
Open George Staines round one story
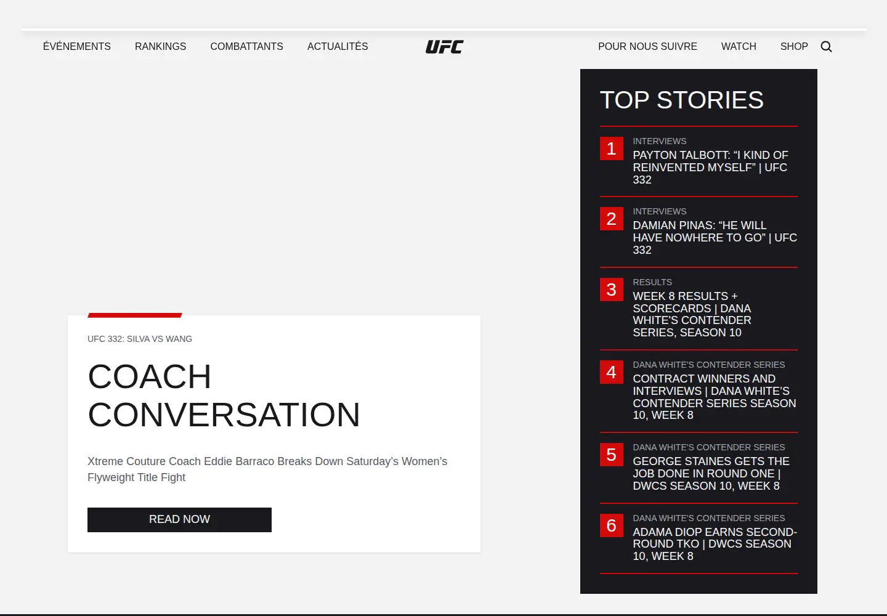pos(711,474)
